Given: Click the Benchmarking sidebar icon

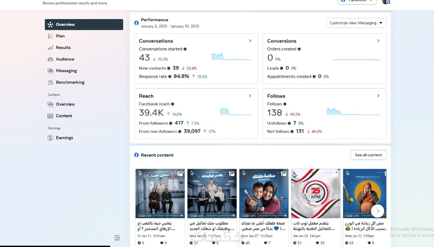Looking at the screenshot, I should point(50,82).
